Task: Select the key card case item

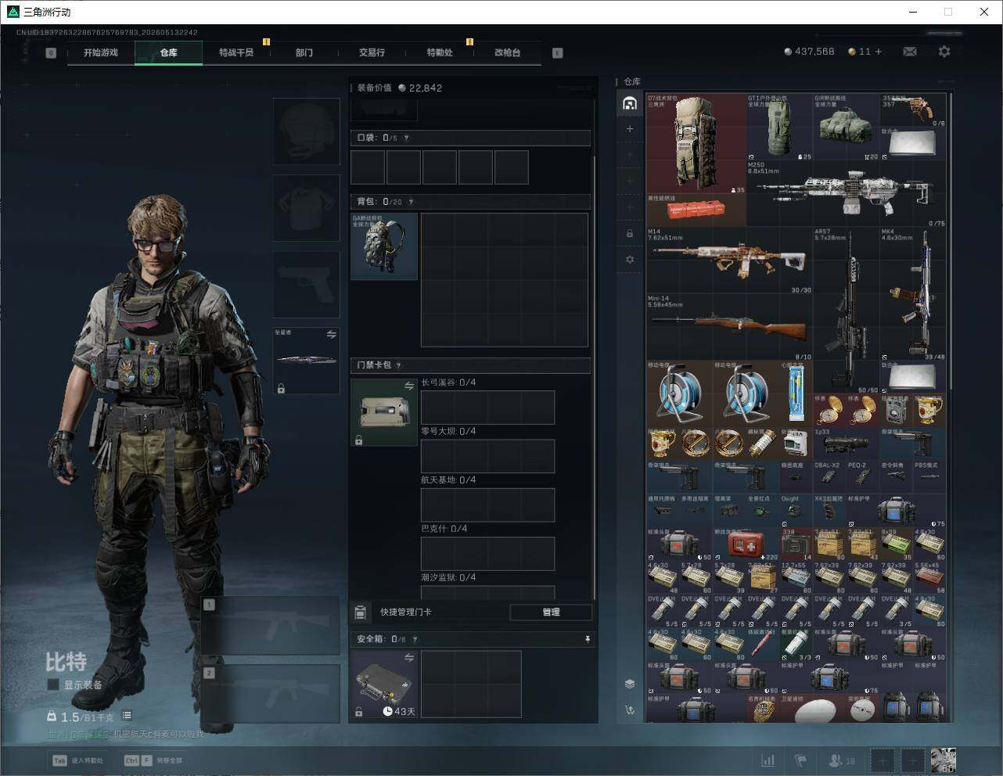Action: [x=384, y=412]
